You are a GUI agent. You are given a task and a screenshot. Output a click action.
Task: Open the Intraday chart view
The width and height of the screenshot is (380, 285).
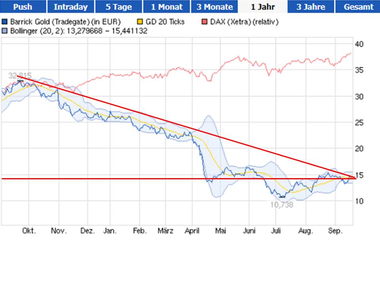coord(70,6)
